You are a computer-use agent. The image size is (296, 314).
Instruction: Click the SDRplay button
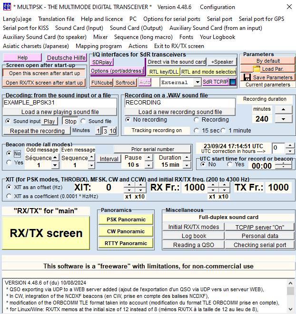102,62
